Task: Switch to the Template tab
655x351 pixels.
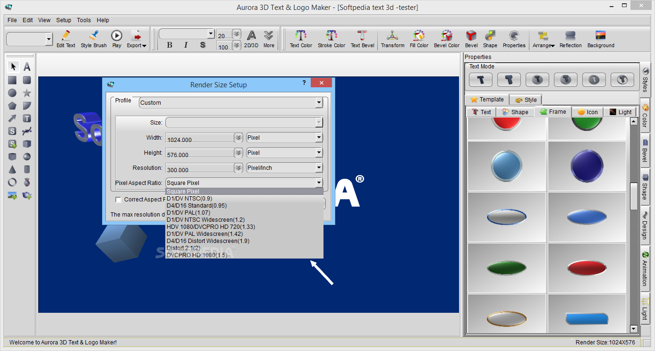Action: [x=487, y=100]
